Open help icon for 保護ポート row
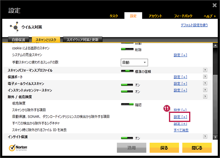The width and height of the screenshot is (220, 158). (x=205, y=77)
